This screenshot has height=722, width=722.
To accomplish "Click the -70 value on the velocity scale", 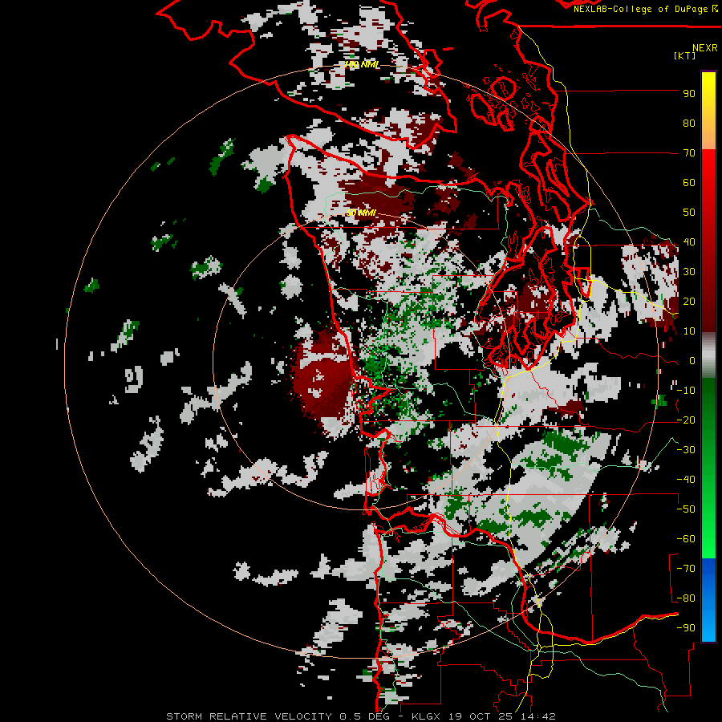I will (686, 569).
